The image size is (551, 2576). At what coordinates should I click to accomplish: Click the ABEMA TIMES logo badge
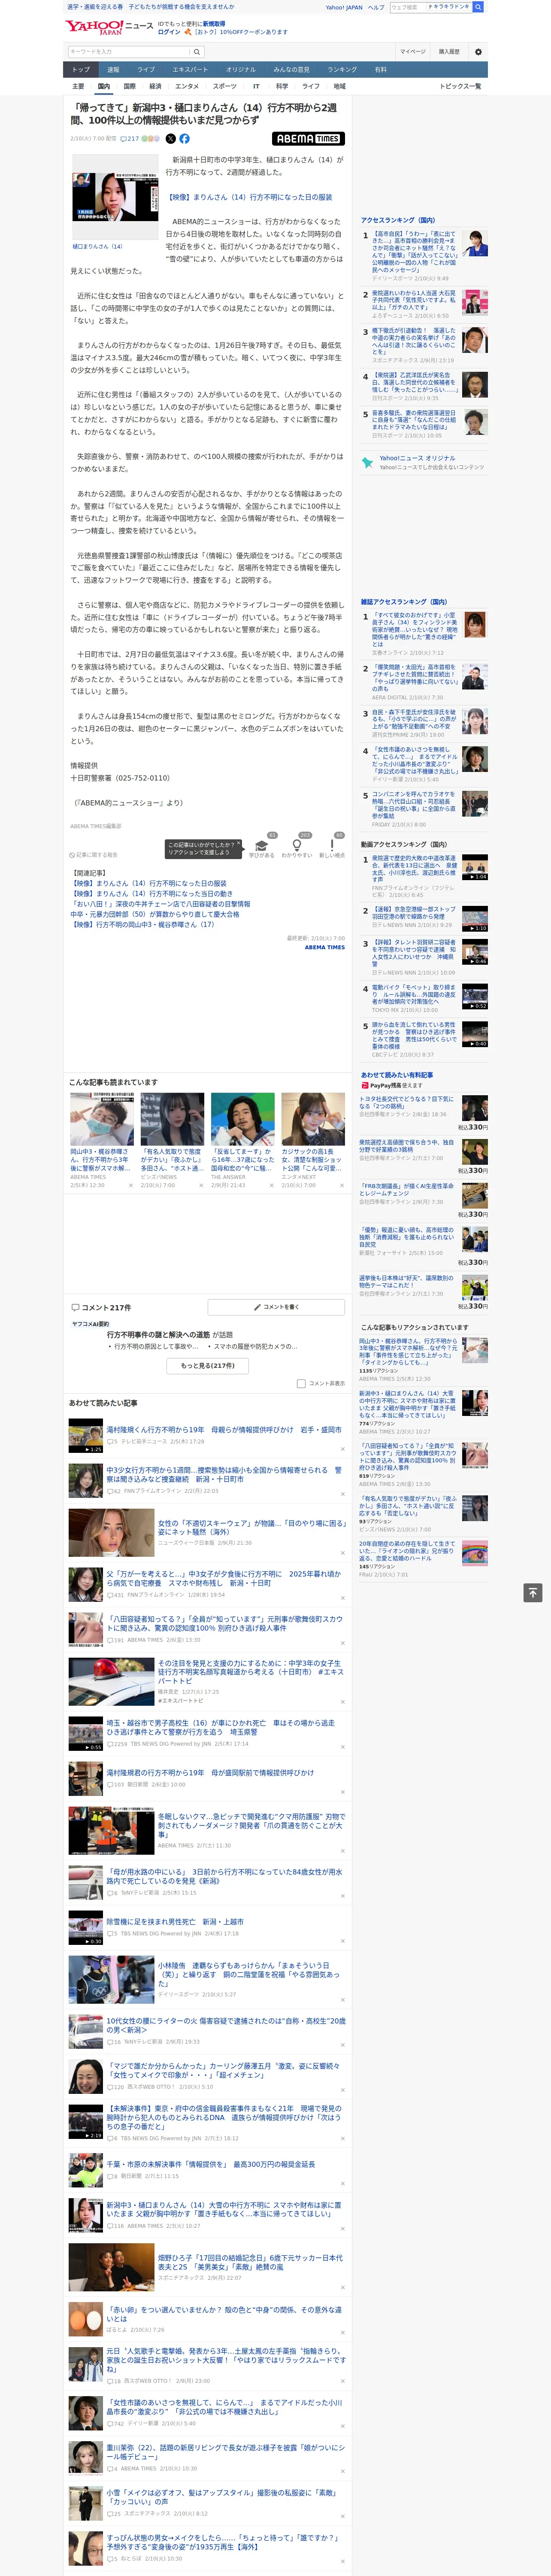tap(308, 139)
